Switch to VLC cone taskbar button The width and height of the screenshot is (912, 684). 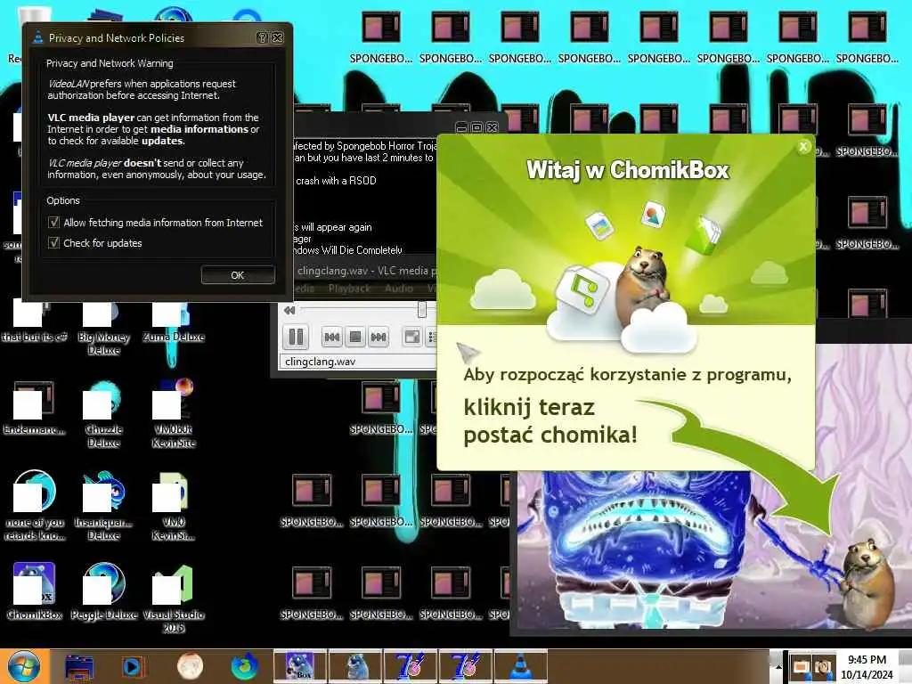click(x=520, y=666)
